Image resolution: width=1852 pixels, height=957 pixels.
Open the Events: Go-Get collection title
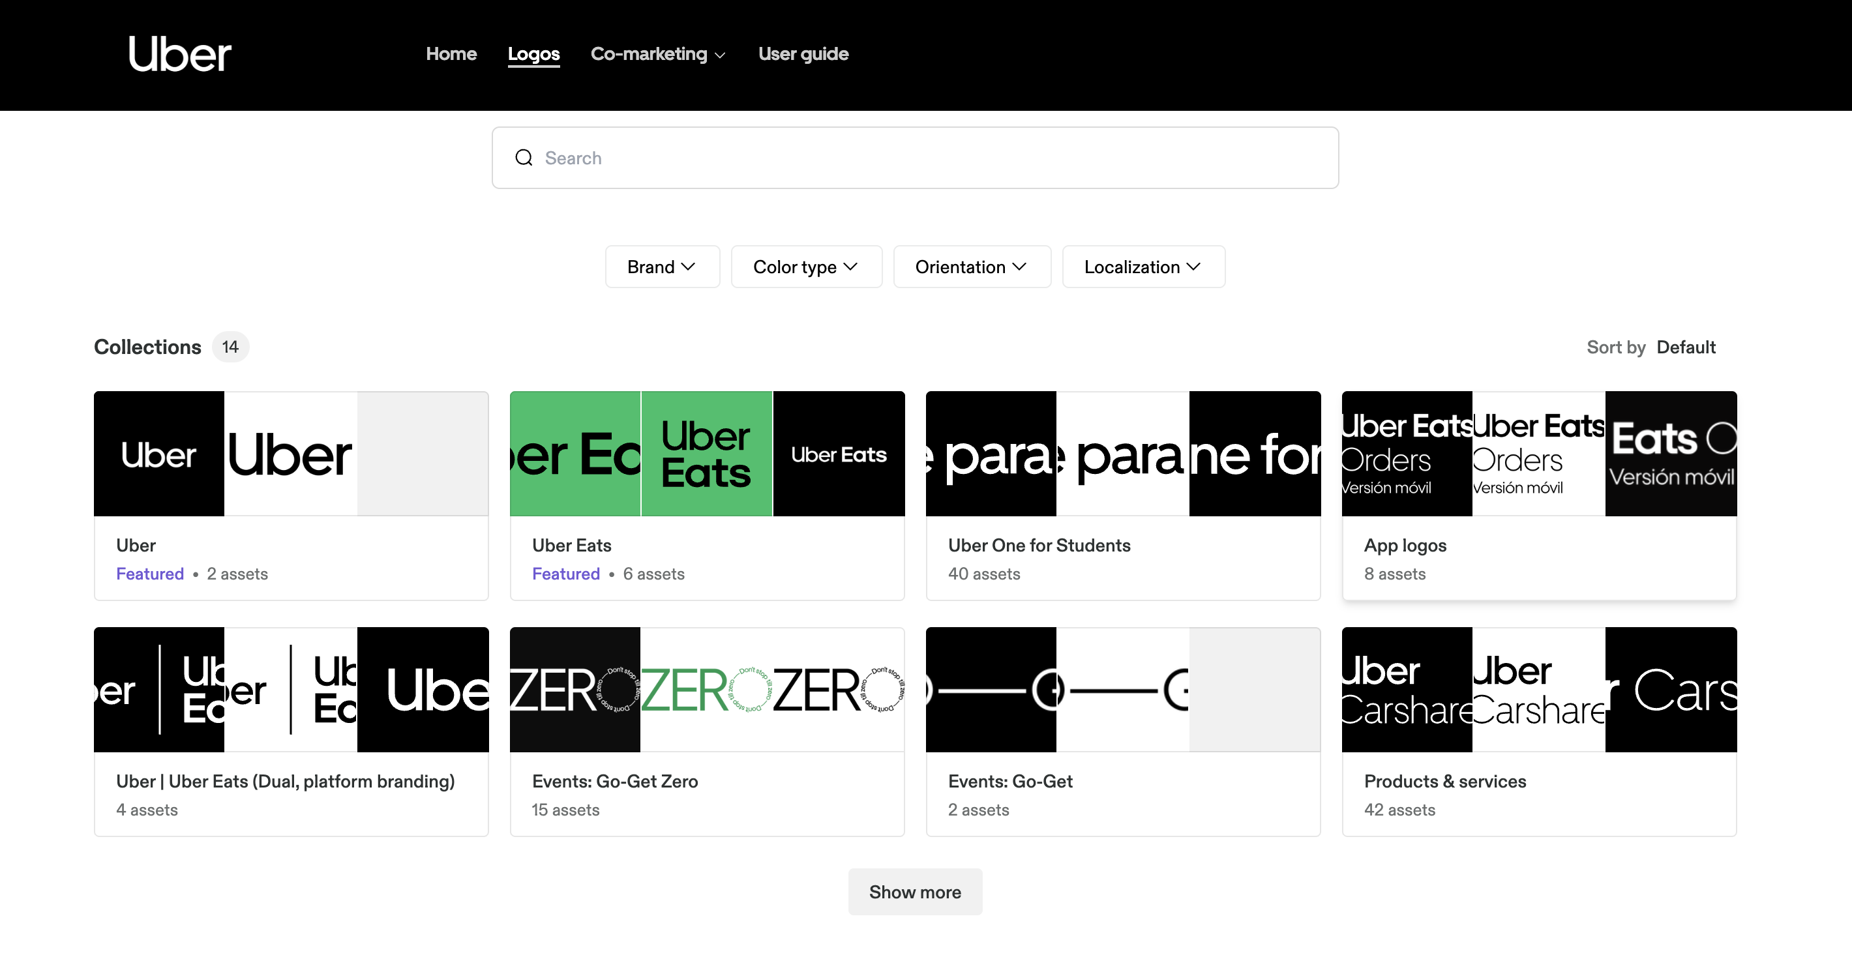(1009, 781)
